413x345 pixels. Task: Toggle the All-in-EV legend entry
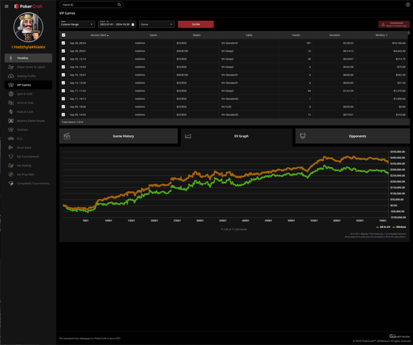click(383, 227)
